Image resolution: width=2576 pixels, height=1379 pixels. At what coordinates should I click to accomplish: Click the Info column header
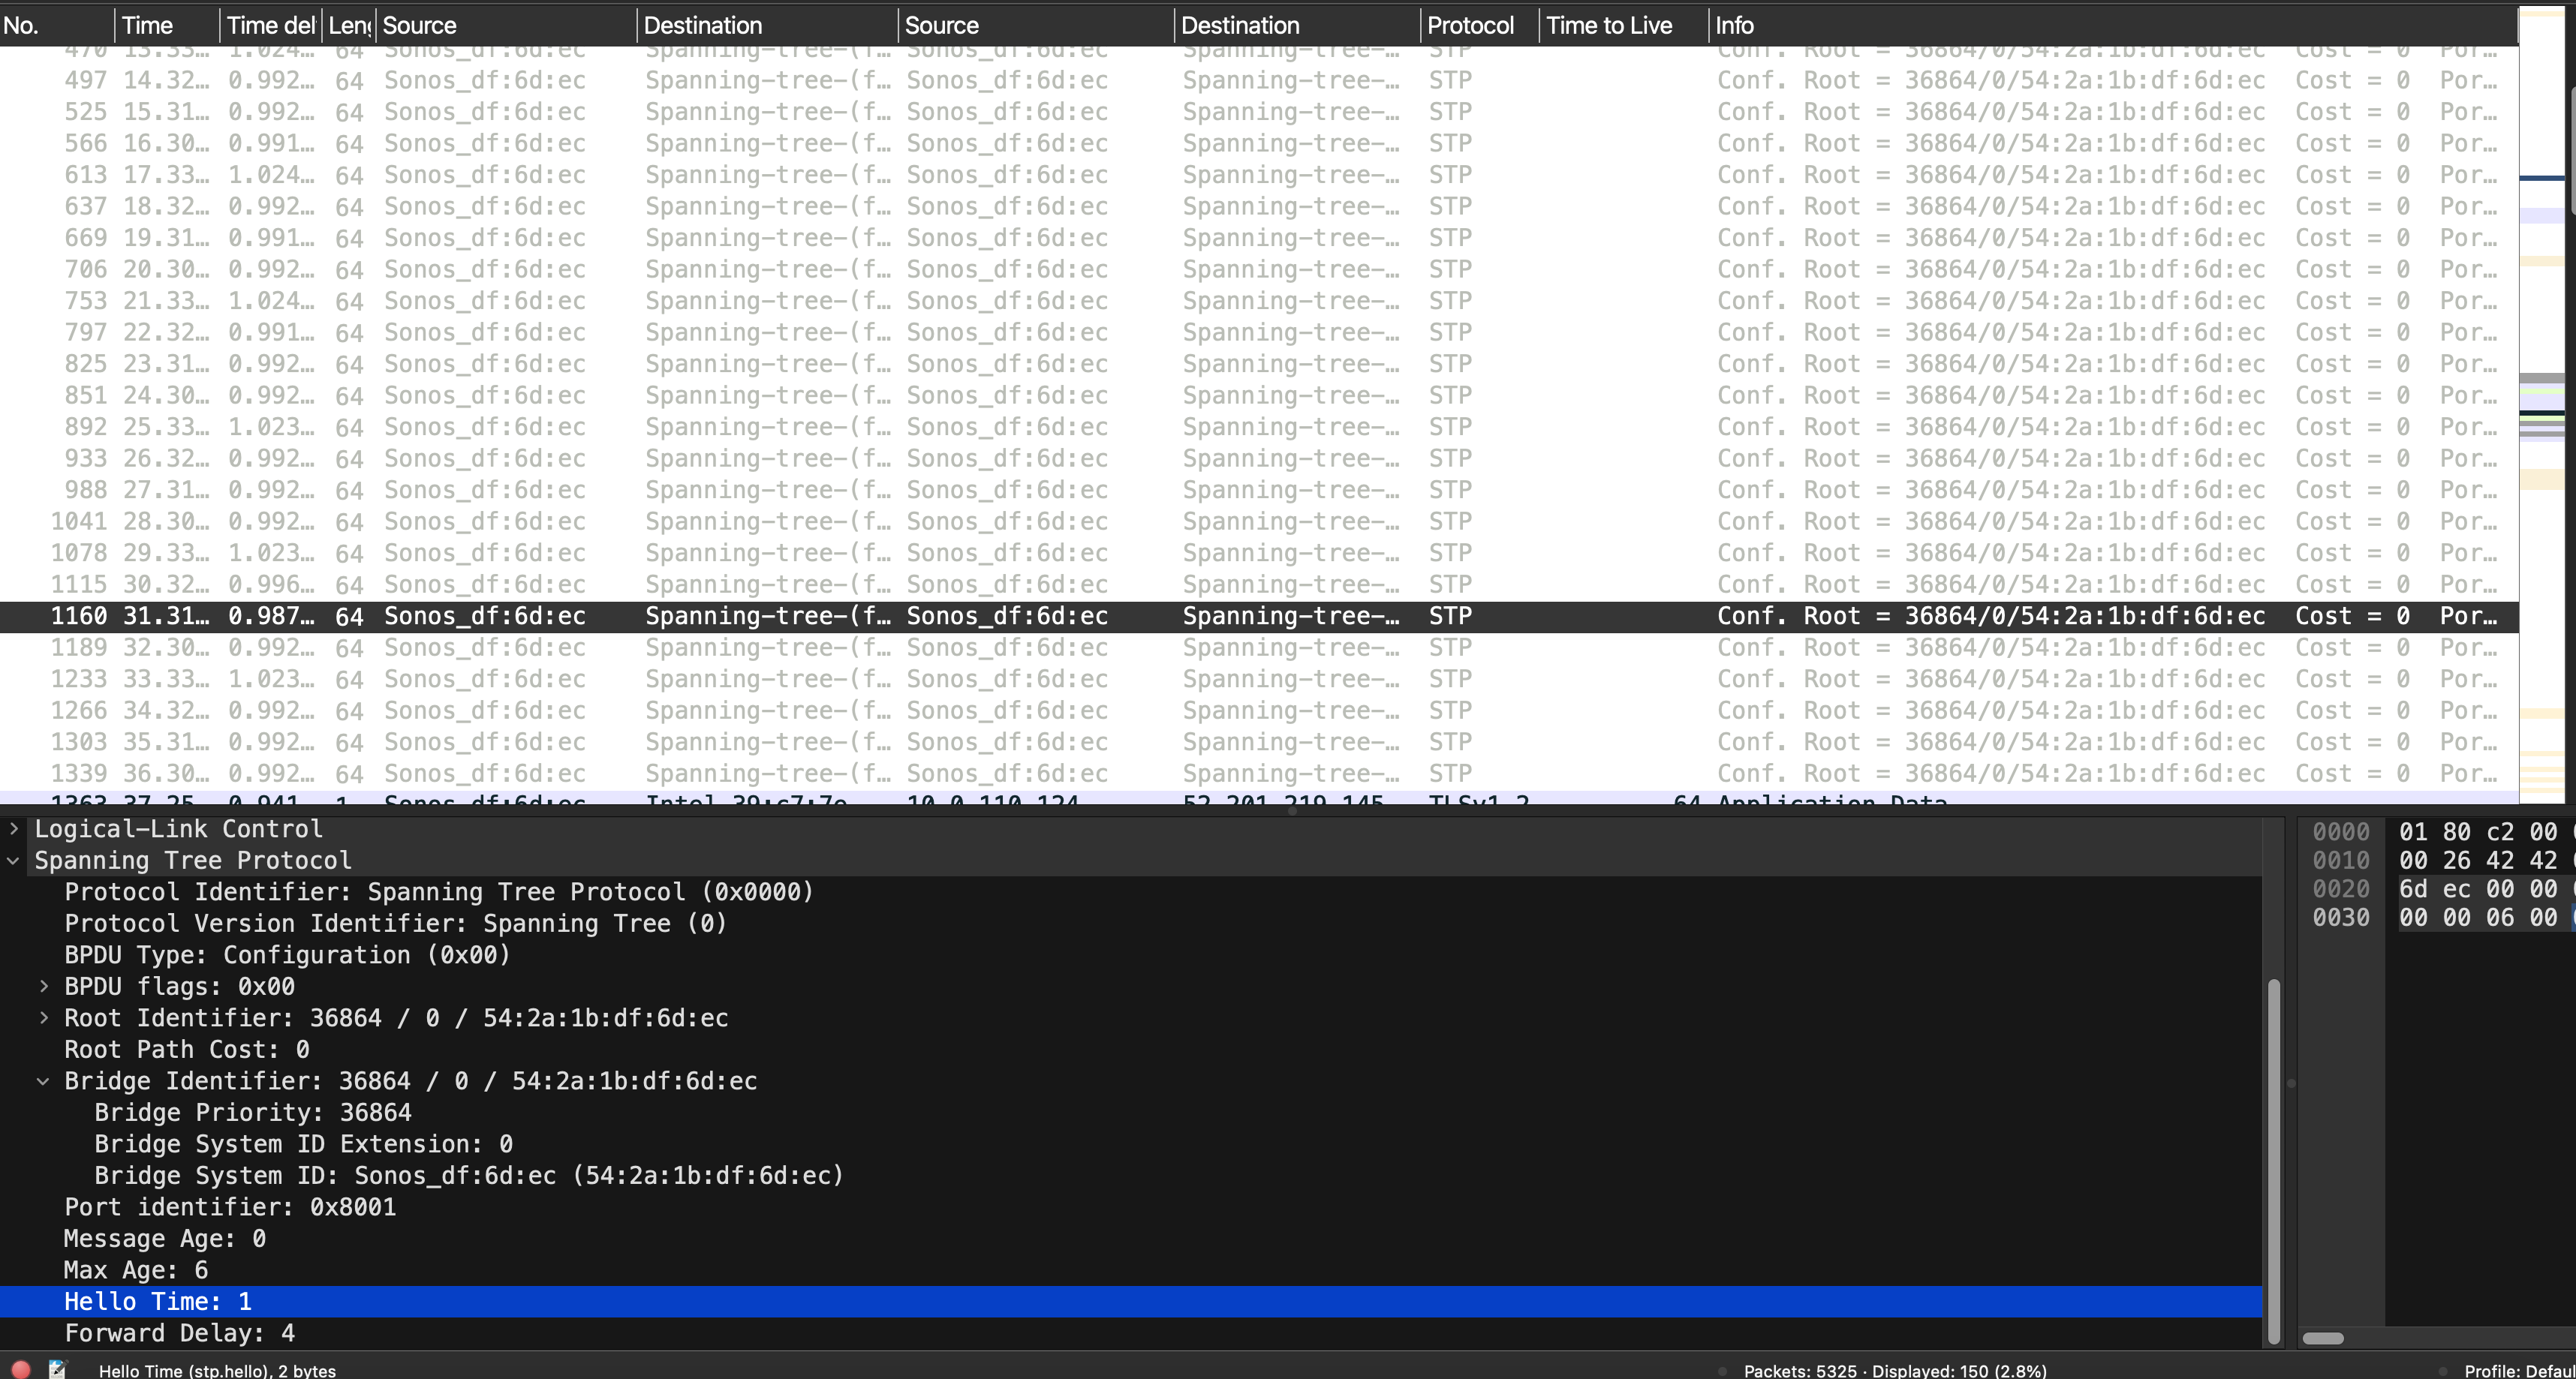click(x=1734, y=25)
